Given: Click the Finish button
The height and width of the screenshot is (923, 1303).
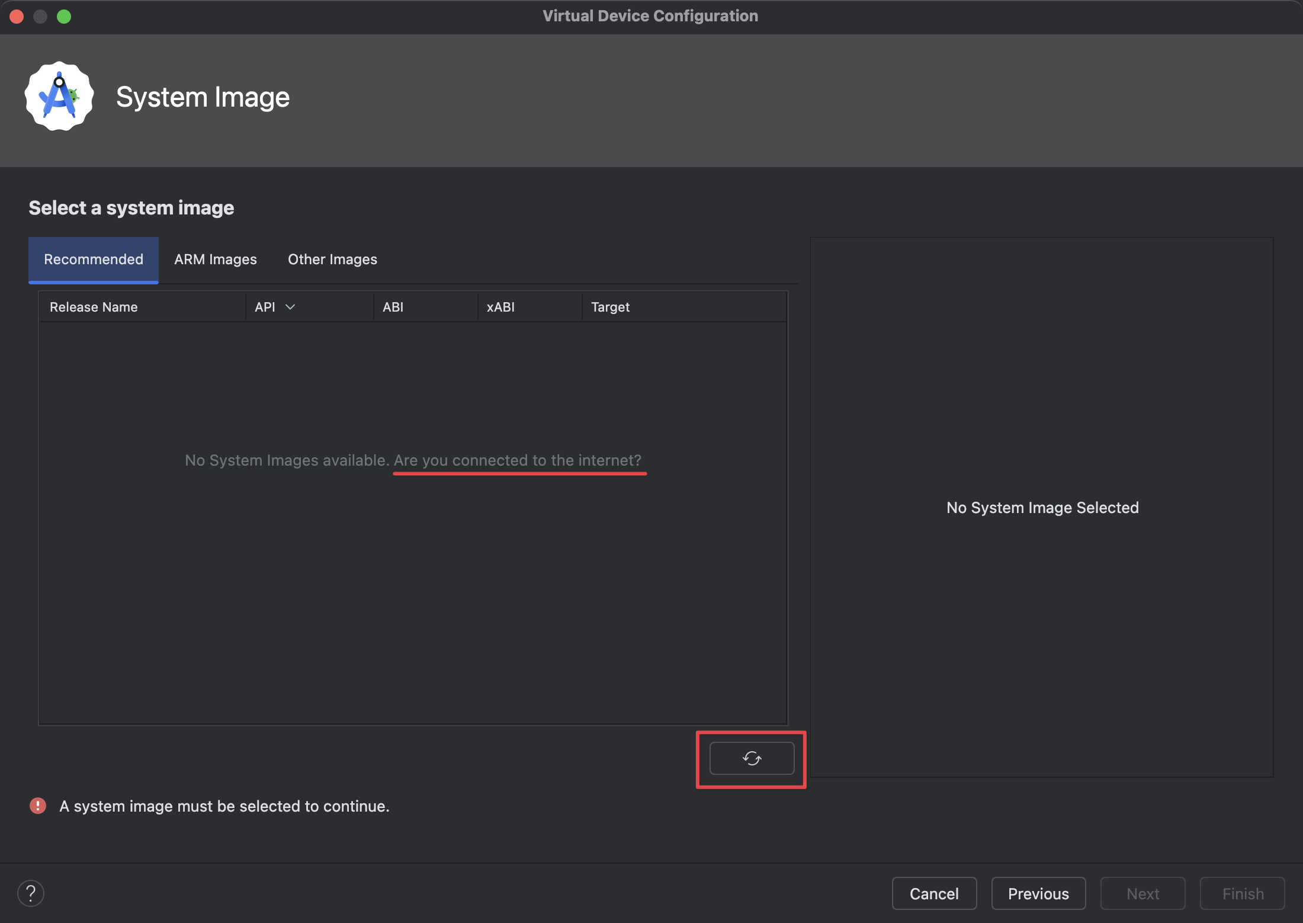Looking at the screenshot, I should tap(1241, 893).
